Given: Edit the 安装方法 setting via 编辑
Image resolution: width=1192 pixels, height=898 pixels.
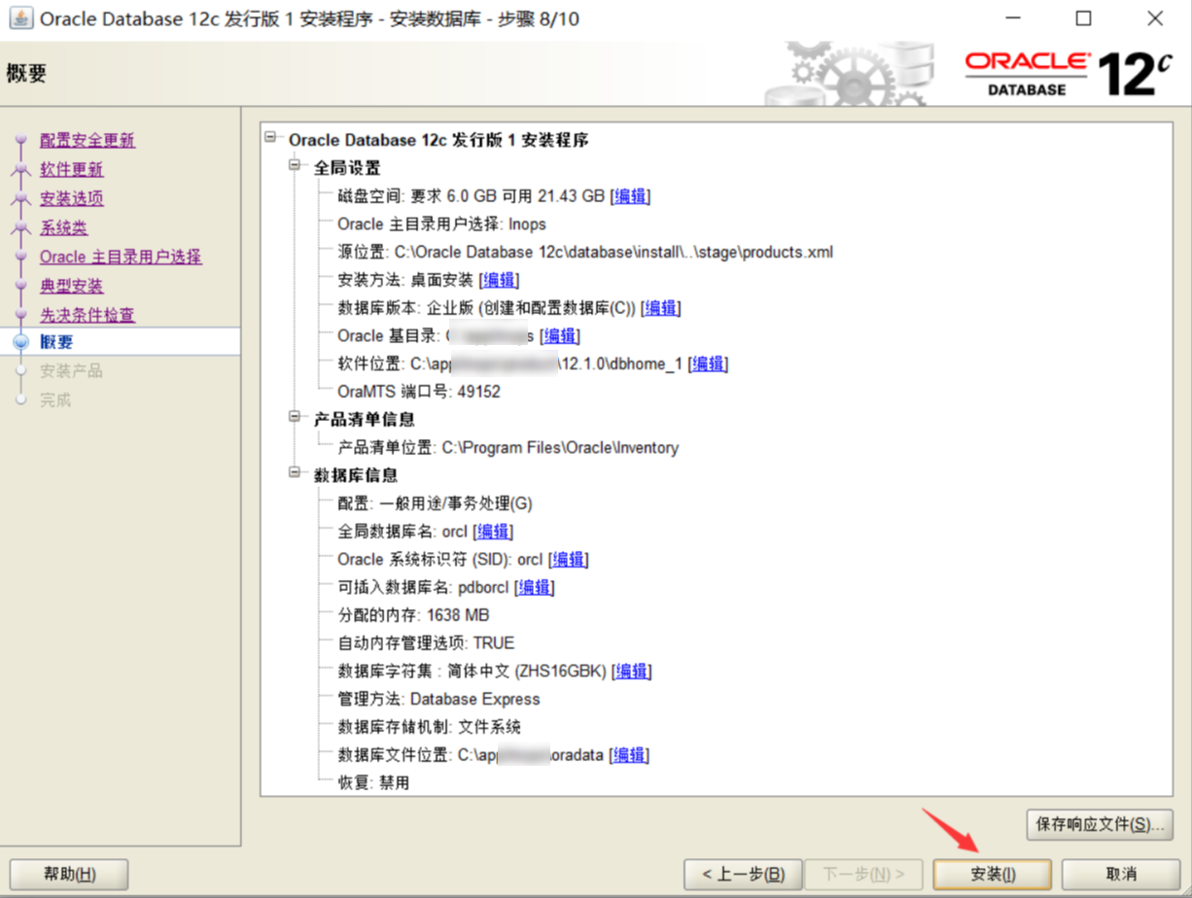Looking at the screenshot, I should point(500,279).
